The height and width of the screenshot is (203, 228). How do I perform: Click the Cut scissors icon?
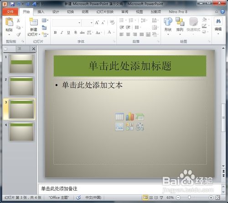[18, 20]
